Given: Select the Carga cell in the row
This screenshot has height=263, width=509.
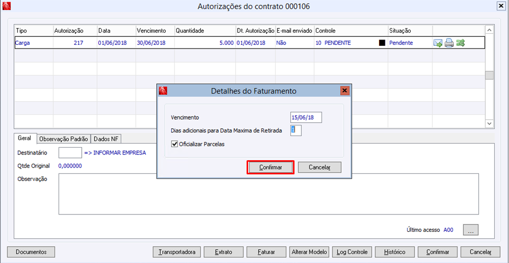Looking at the screenshot, I should (34, 43).
